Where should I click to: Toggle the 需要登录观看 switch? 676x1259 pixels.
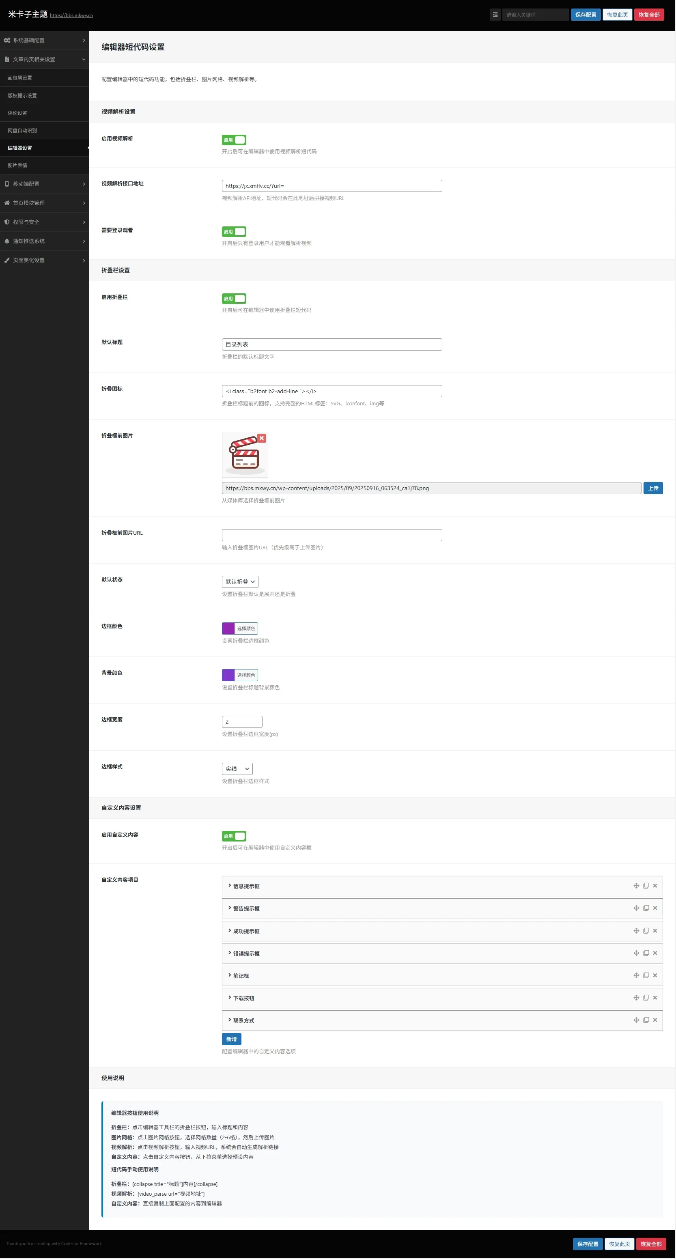(234, 232)
